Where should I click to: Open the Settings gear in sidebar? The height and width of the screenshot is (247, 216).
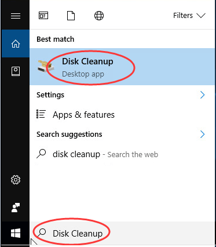click(x=16, y=180)
